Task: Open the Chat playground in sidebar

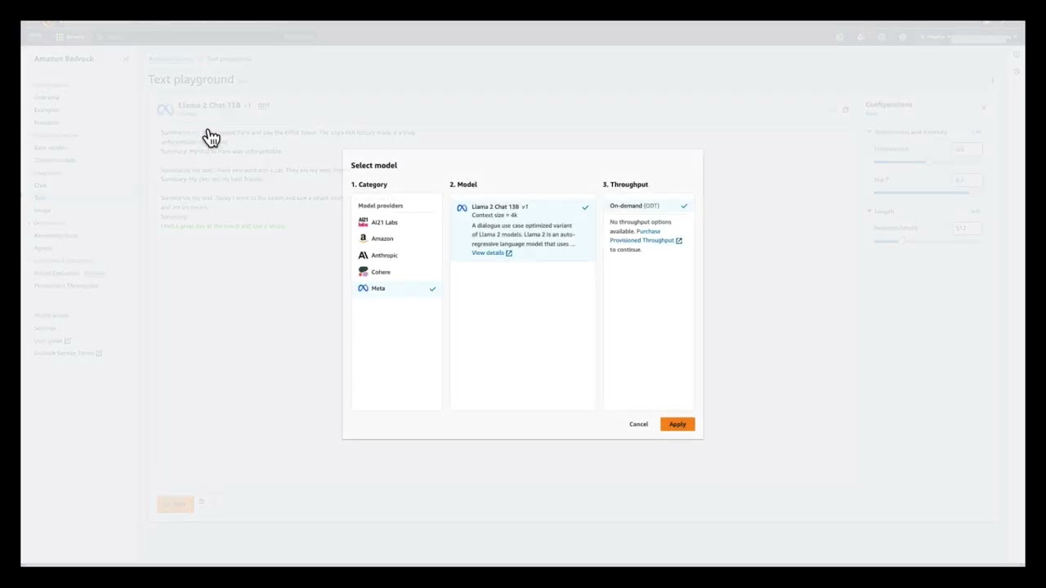Action: [x=40, y=185]
